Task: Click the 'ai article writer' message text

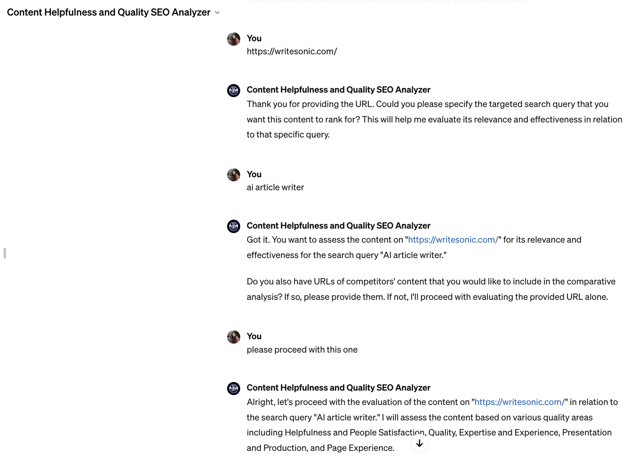Action: tap(275, 187)
